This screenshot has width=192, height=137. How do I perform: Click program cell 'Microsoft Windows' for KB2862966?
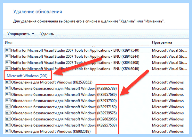tap(168, 119)
